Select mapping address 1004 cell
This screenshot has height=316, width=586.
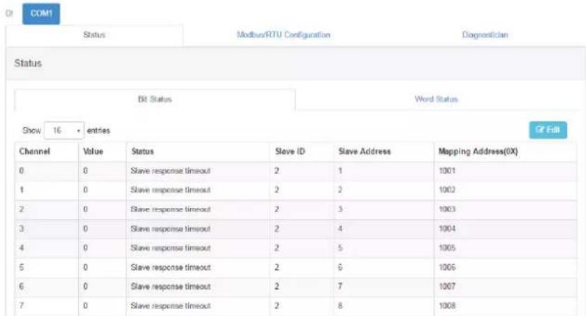[x=505, y=229]
